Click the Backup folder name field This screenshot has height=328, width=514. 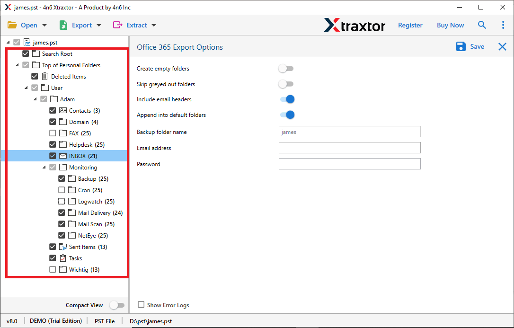click(x=349, y=132)
